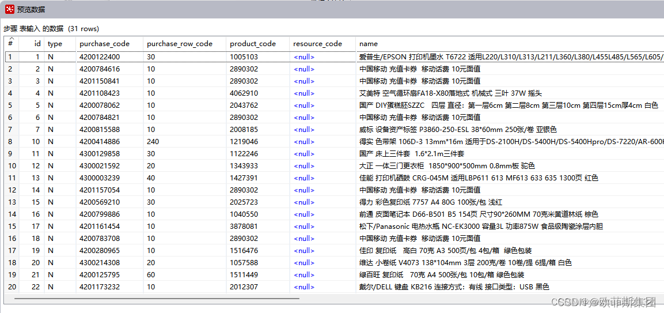Click the # column sort header
The width and height of the screenshot is (664, 313).
(12, 43)
